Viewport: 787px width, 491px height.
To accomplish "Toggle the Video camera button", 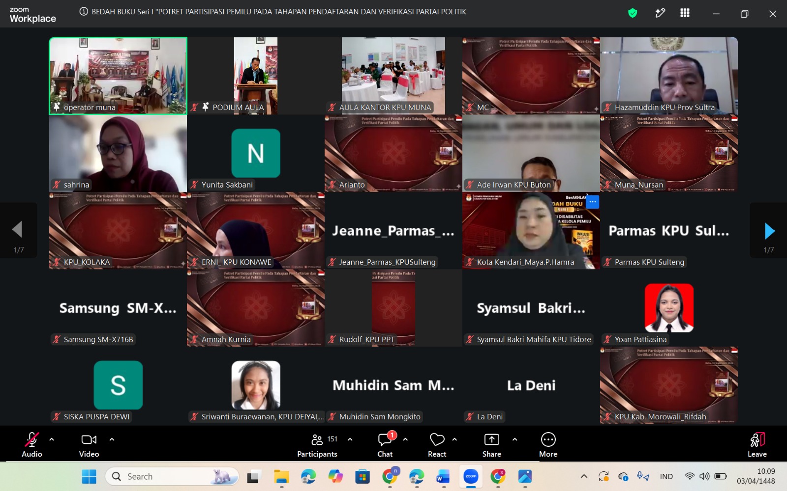I will 89,444.
